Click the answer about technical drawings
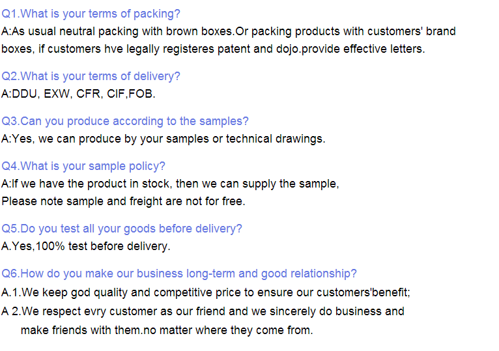 (x=164, y=139)
